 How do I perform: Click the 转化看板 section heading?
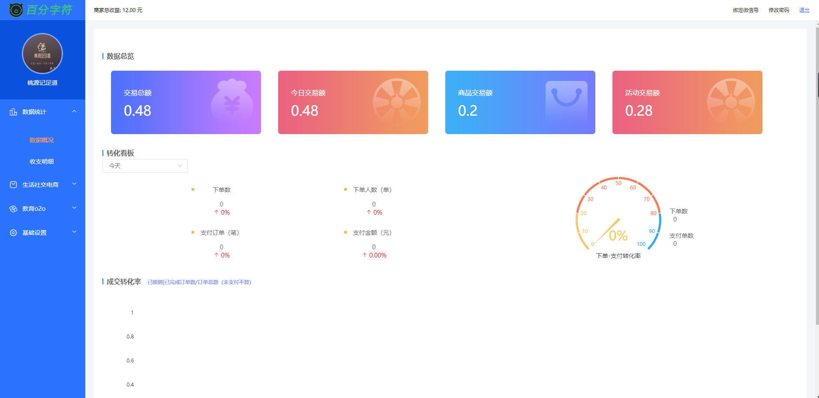[x=120, y=153]
